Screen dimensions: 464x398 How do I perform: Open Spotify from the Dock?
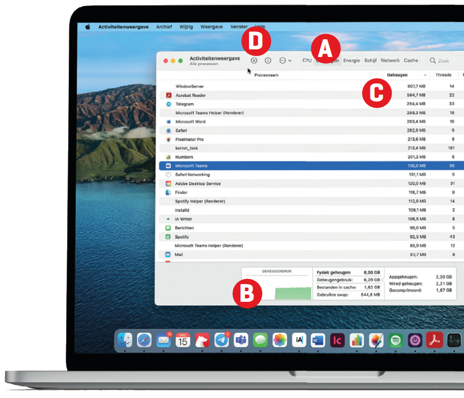click(396, 340)
